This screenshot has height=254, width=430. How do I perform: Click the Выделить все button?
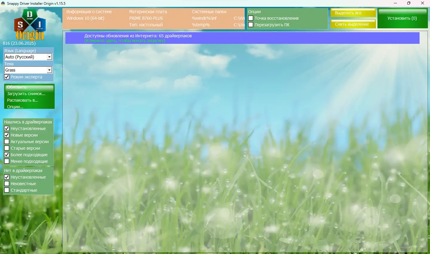[x=353, y=13]
